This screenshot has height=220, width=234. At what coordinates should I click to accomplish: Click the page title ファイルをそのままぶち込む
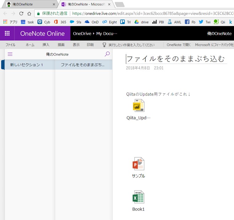[176, 59]
